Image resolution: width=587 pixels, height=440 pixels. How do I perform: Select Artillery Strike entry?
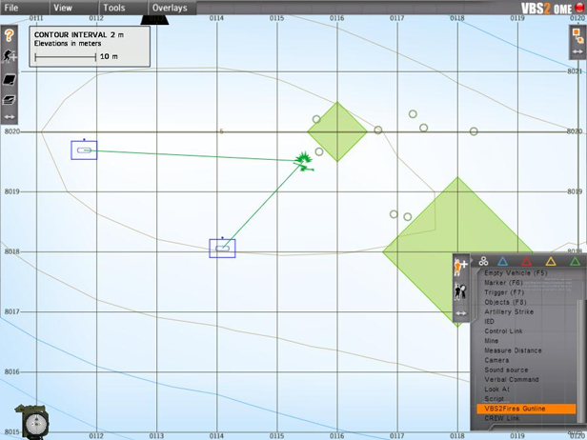click(x=509, y=312)
